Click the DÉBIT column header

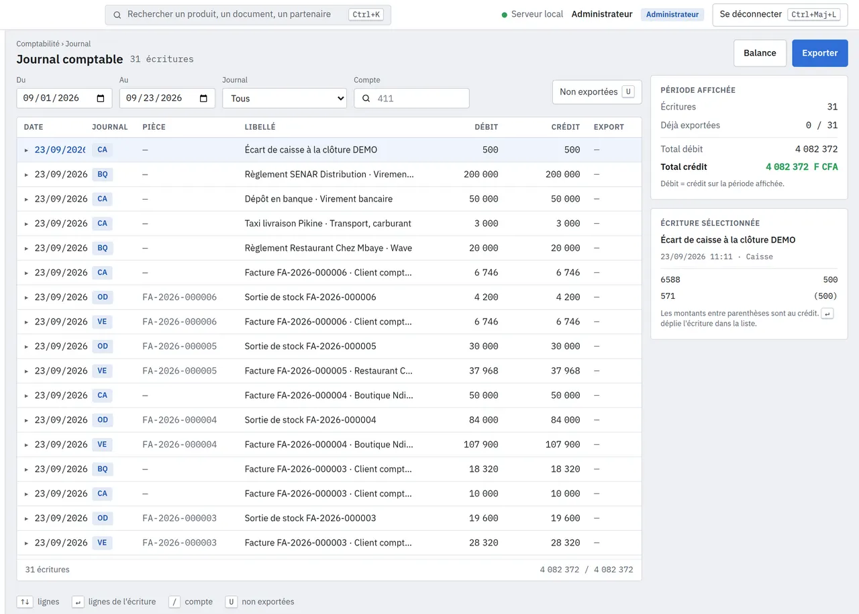click(486, 127)
